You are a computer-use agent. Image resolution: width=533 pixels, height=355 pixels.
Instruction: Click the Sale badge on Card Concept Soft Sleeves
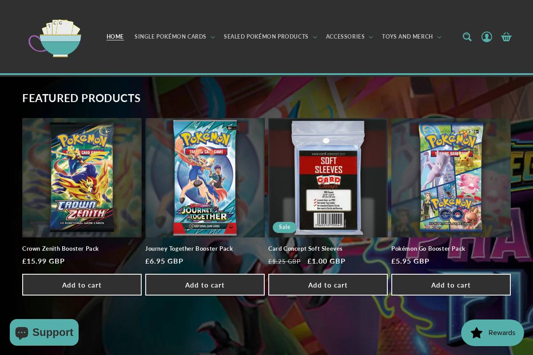click(x=284, y=227)
